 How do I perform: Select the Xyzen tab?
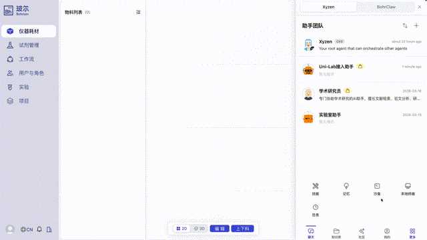[328, 7]
